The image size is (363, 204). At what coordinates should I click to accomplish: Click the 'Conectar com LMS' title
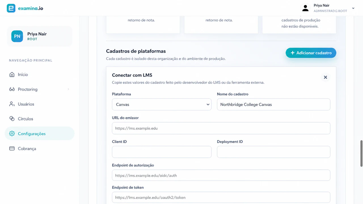click(x=132, y=75)
